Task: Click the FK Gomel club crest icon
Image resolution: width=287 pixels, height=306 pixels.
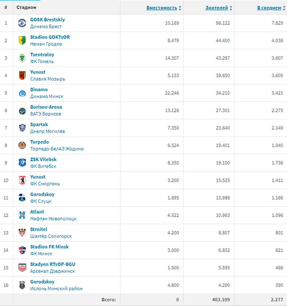Action: 22,58
